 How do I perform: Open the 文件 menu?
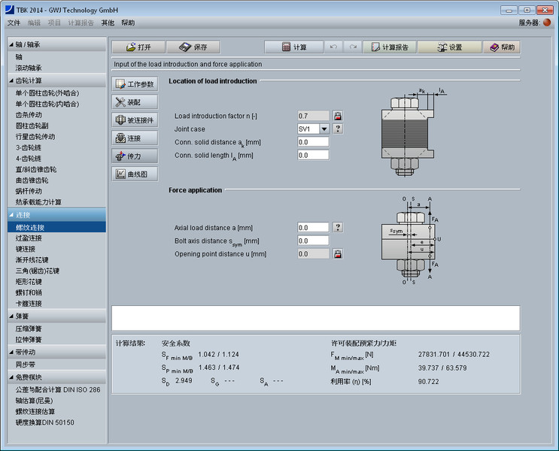tap(14, 23)
